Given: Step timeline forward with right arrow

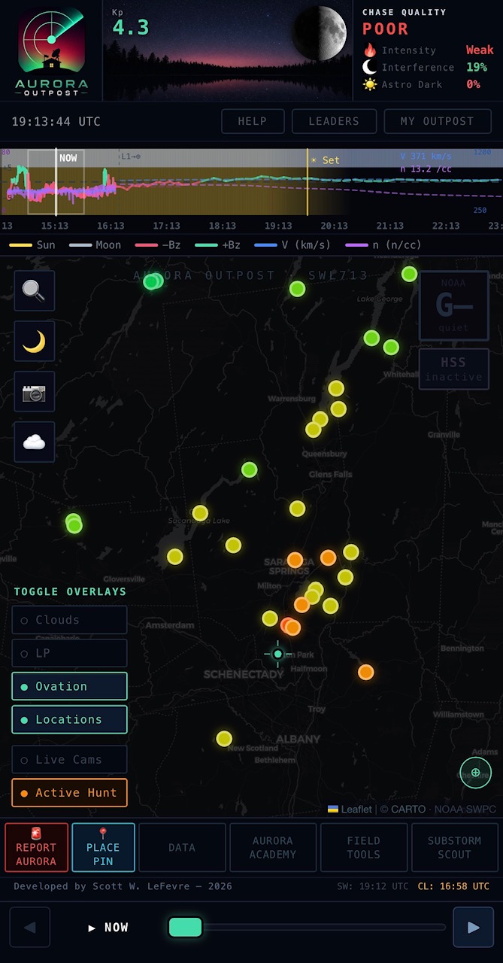Looking at the screenshot, I should (x=474, y=928).
